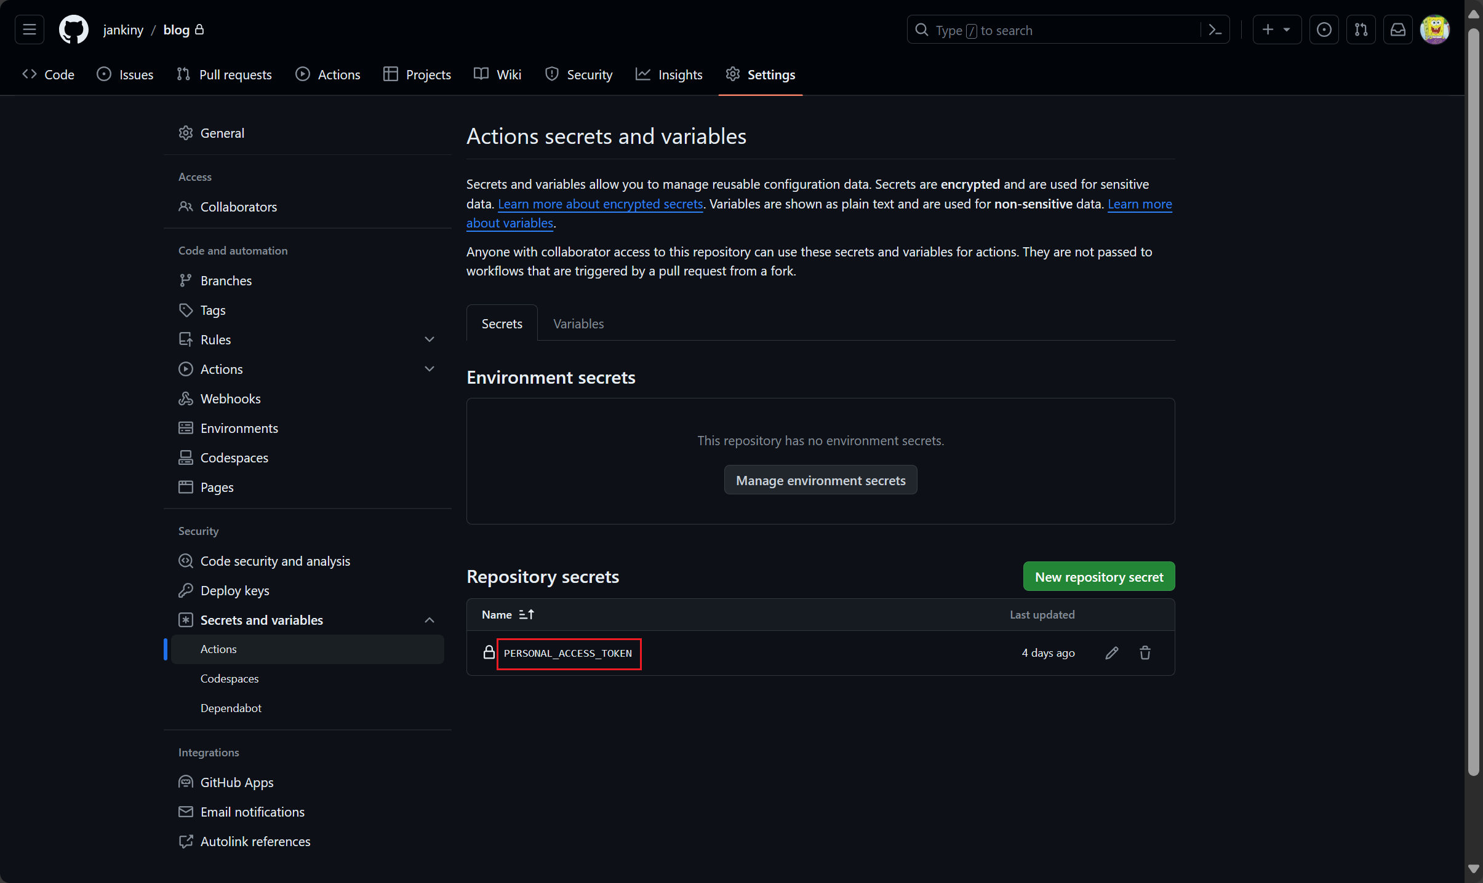Click Manage environment secrets button
Screen dimensions: 1483x883
point(821,480)
